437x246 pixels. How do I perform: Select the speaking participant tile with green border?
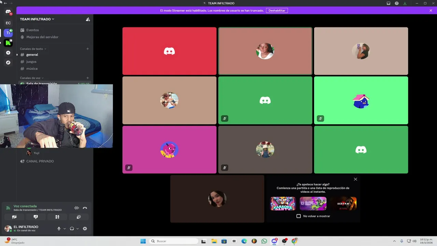point(265,51)
